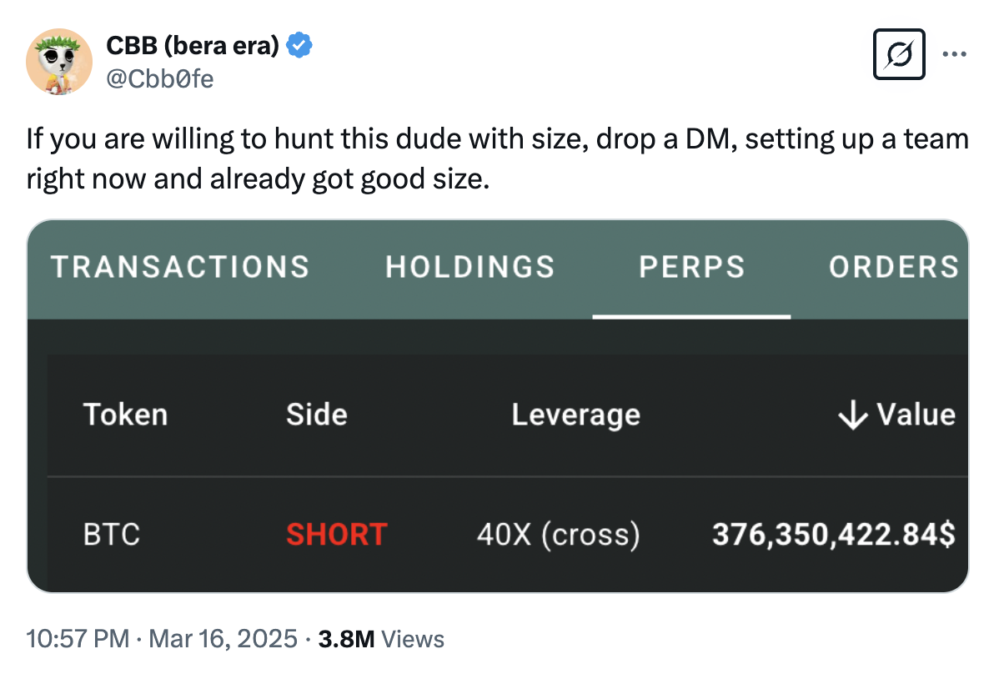
Task: Open the ORDERS tab
Action: 893,267
